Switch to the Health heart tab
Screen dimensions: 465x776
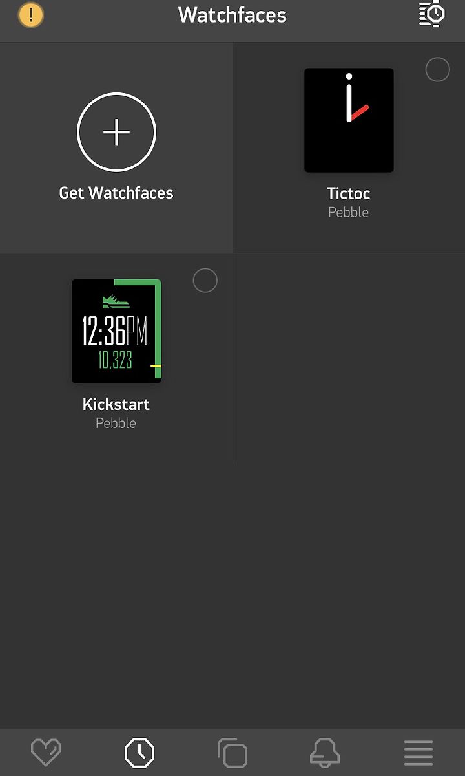click(x=46, y=753)
